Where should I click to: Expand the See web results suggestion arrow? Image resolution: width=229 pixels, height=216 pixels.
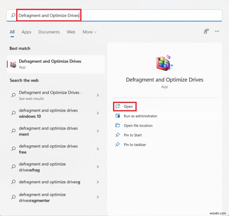[x=98, y=95]
